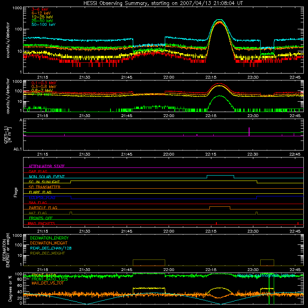Click the raised PARTICLE_FLAG step segment
The width and height of the screenshot is (308, 308).
pyautogui.click(x=220, y=207)
